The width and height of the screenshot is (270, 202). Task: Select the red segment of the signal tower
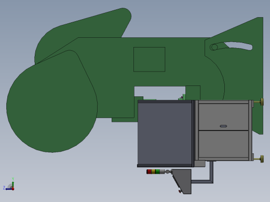(x=149, y=171)
